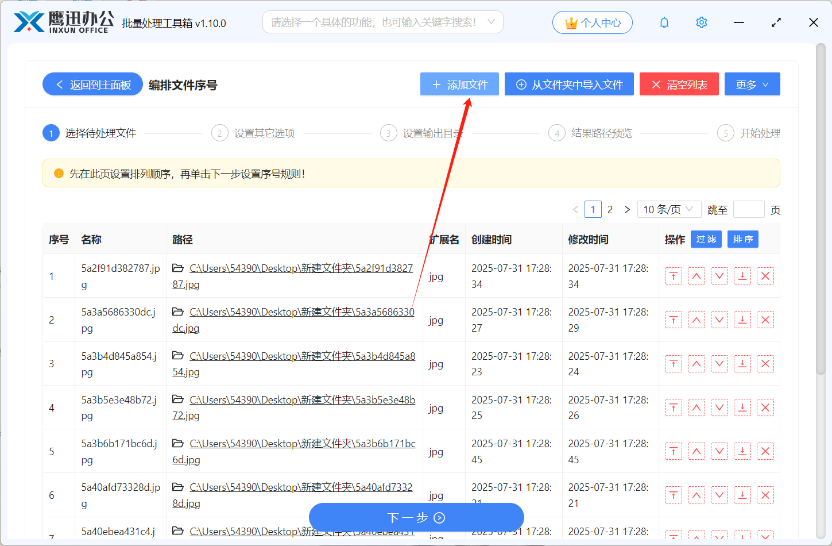Move 5a3b4d845a854.jpg row to top
This screenshot has width=832, height=546.
coord(674,364)
